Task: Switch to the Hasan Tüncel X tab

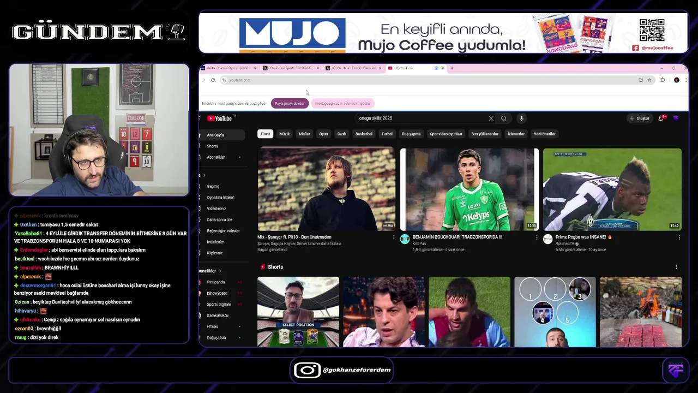Action: click(354, 68)
